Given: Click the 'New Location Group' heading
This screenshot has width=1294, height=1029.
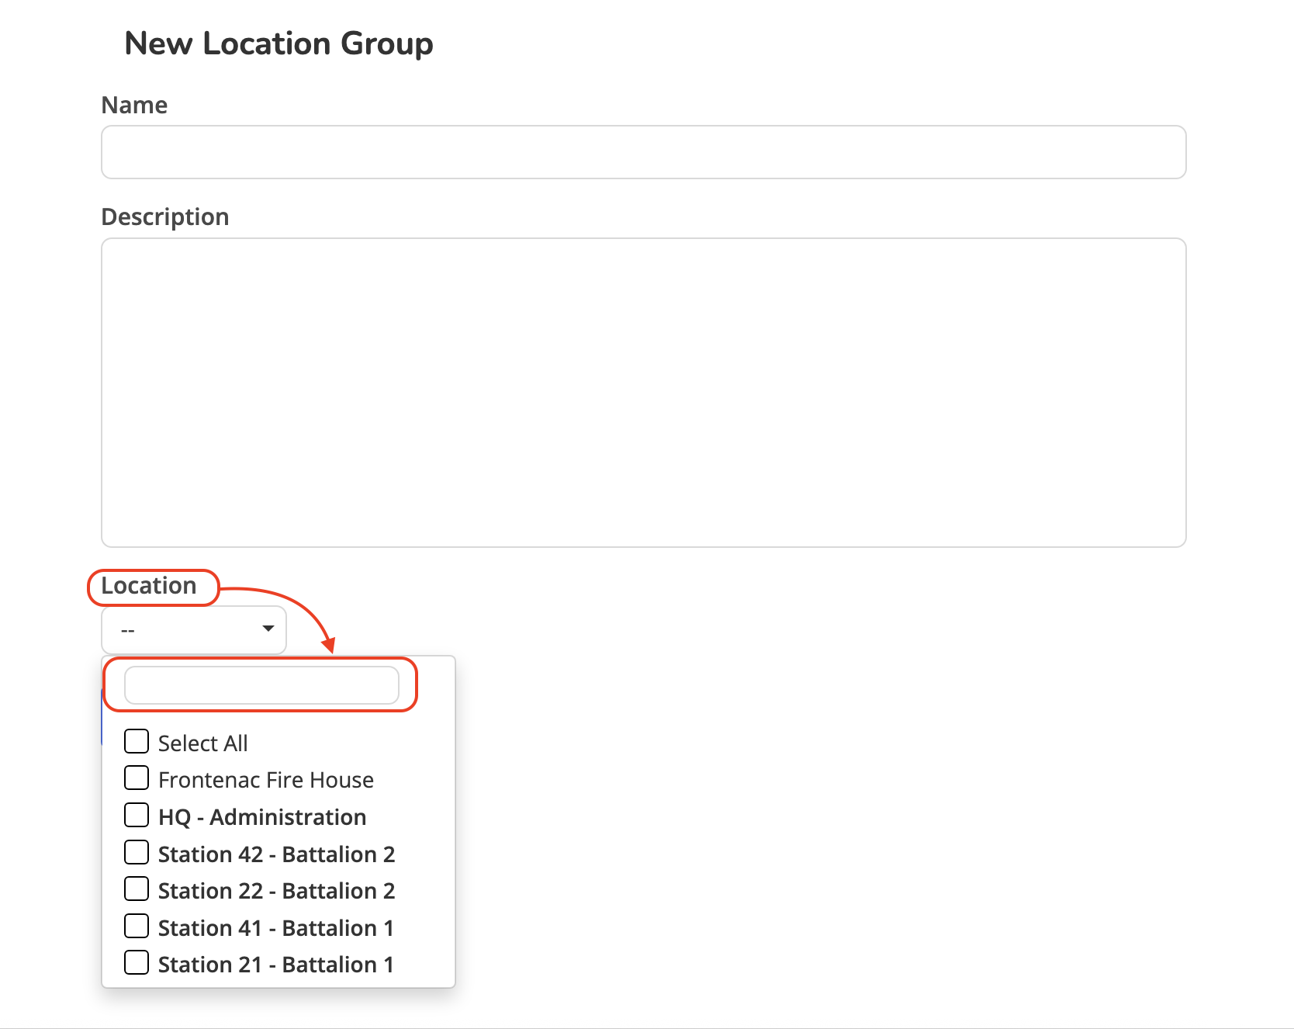Looking at the screenshot, I should (279, 44).
